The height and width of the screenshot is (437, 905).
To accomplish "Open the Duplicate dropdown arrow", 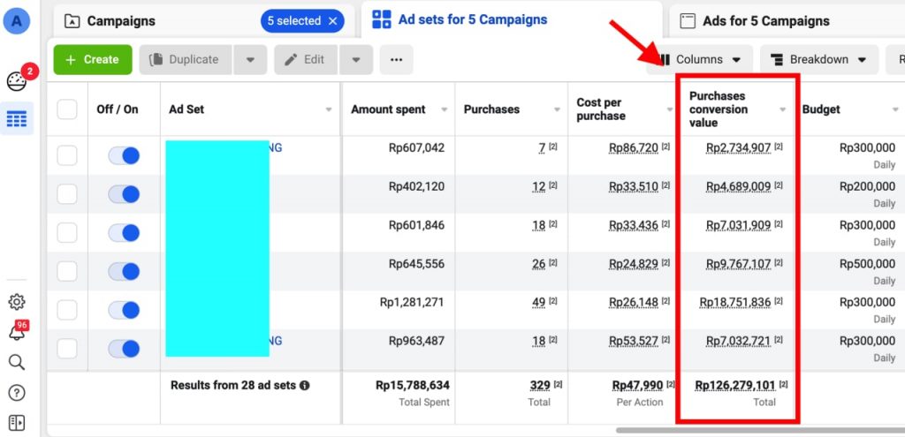I will click(x=250, y=59).
